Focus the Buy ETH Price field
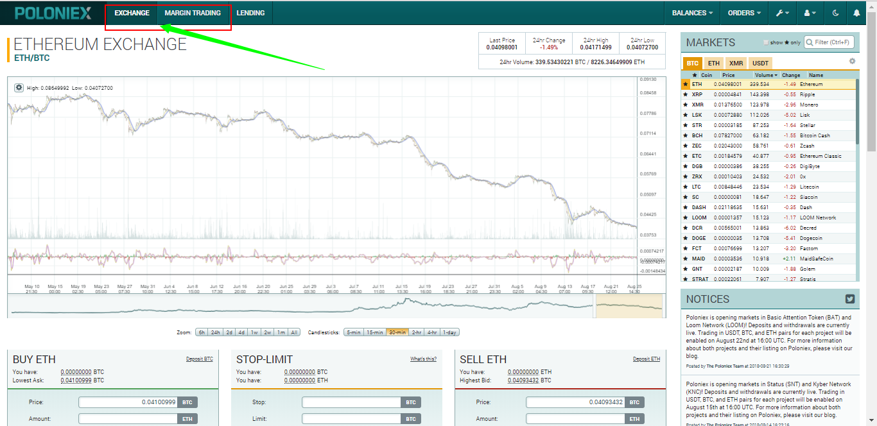Screen dimensions: 877x426 point(128,402)
